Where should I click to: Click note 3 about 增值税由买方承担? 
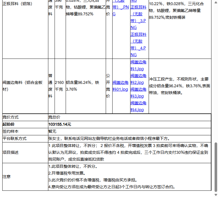(93, 180)
